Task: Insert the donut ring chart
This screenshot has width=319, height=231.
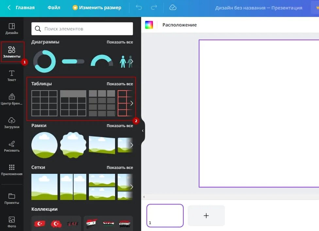Action: pos(44,61)
